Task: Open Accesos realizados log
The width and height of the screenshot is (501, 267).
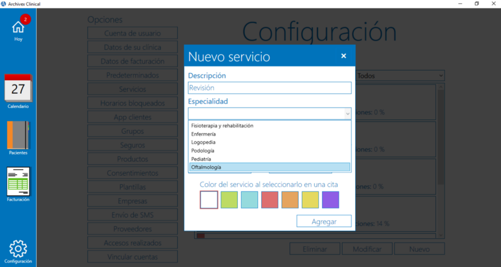Action: click(x=133, y=243)
